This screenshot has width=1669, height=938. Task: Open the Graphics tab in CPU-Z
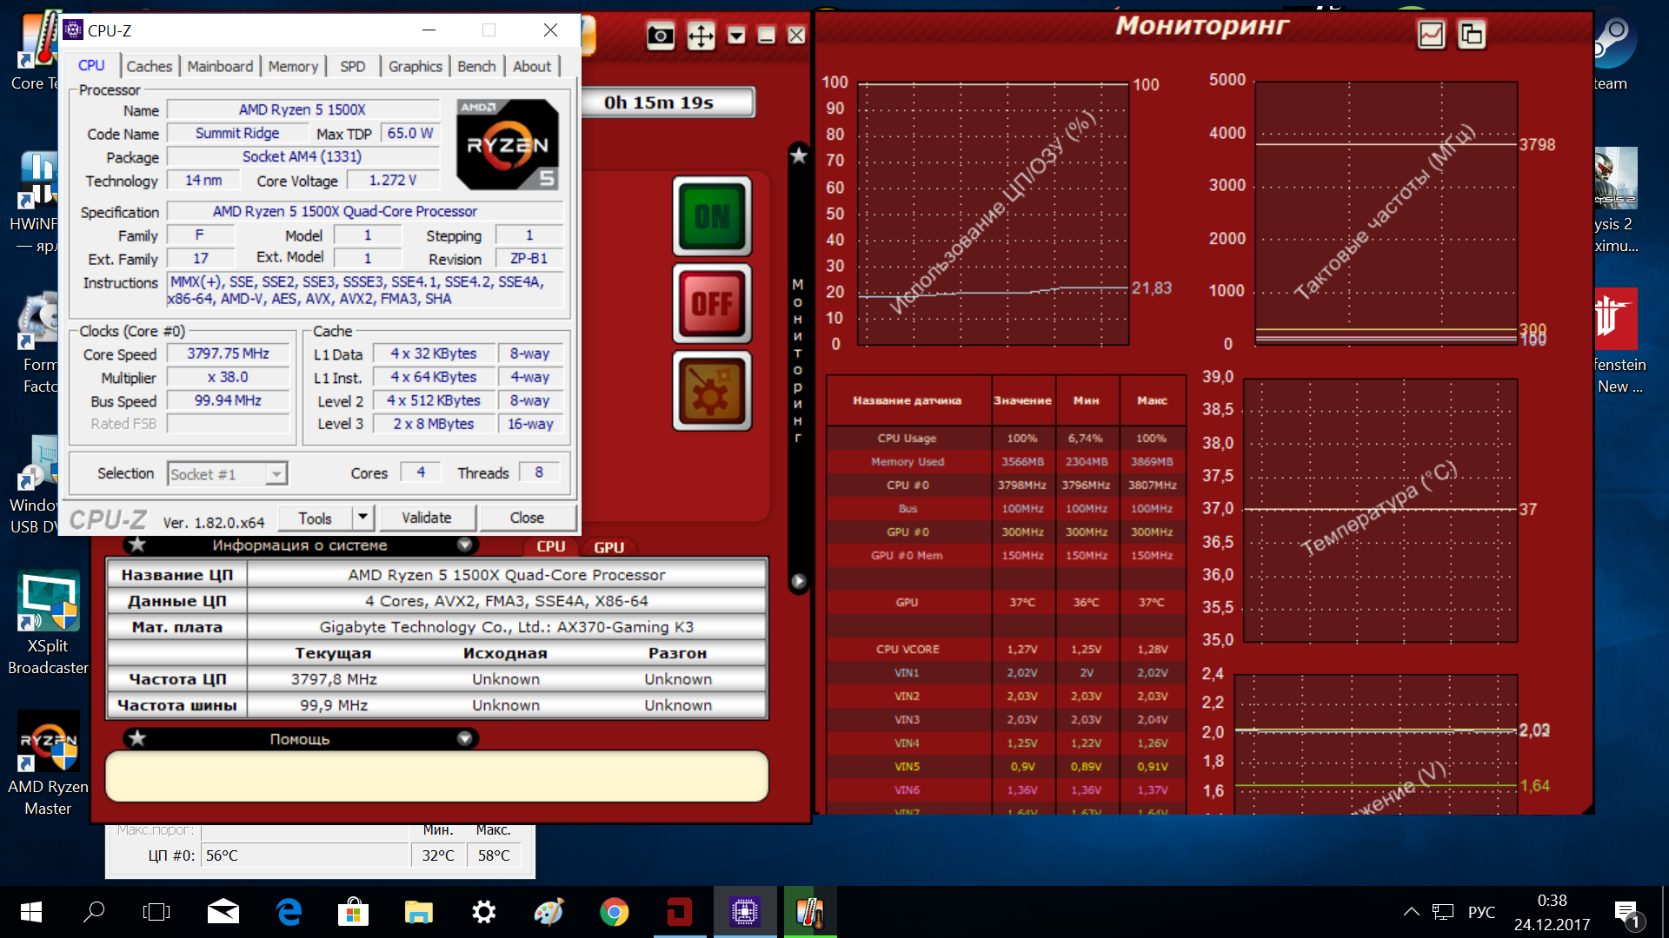click(x=416, y=66)
